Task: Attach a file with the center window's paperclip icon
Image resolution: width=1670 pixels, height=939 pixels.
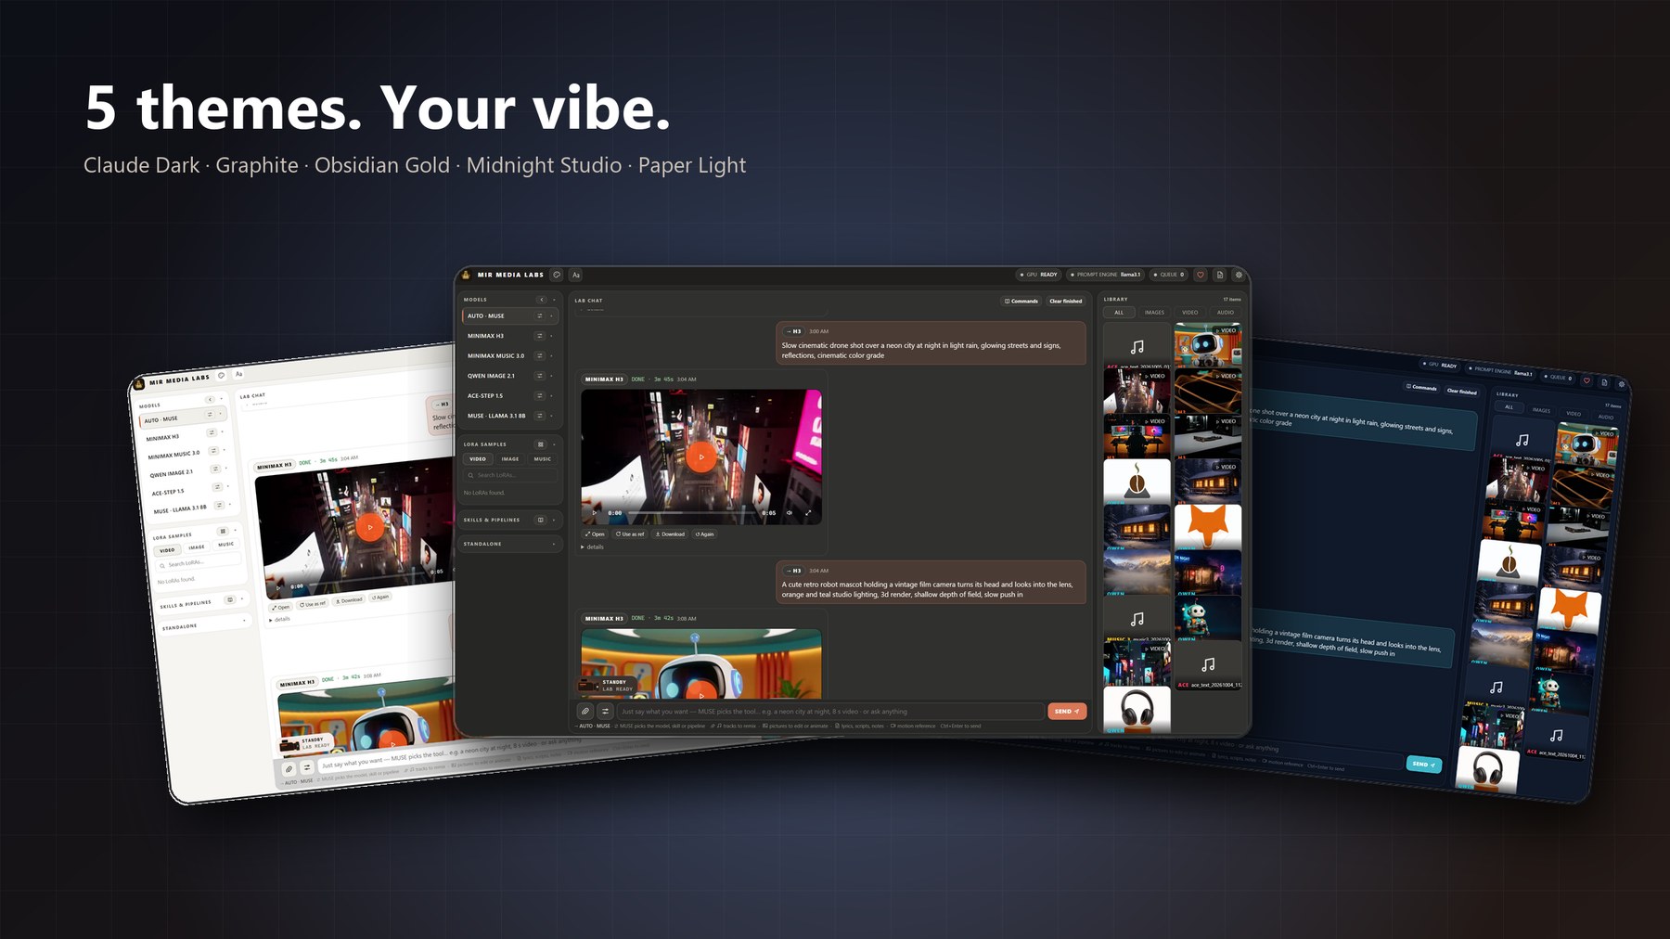Action: pos(585,712)
